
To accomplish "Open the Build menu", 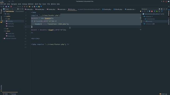I will pos(36,4).
